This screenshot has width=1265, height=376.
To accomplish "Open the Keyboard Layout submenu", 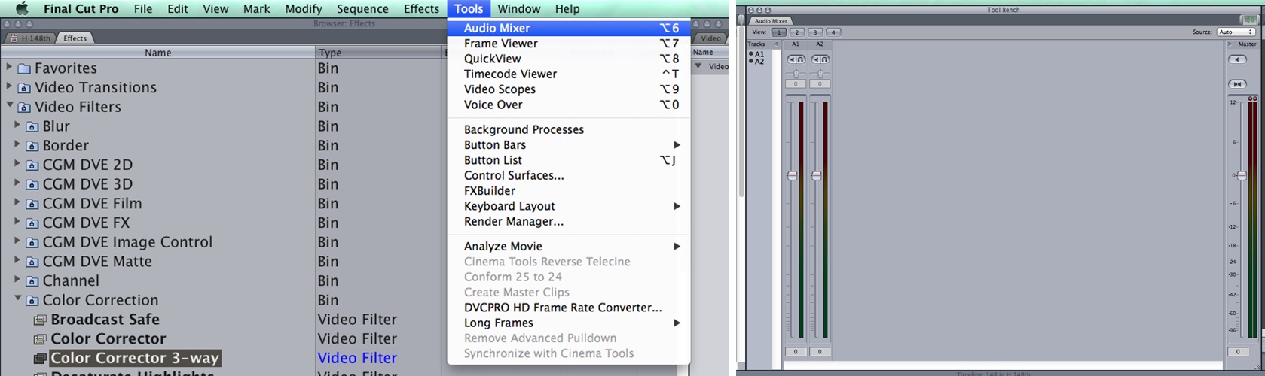I will point(569,206).
